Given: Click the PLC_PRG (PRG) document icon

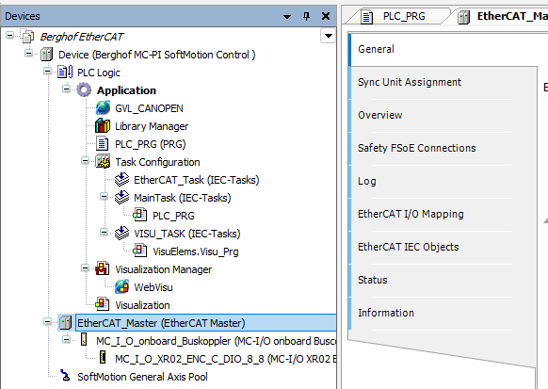Looking at the screenshot, I should 103,144.
